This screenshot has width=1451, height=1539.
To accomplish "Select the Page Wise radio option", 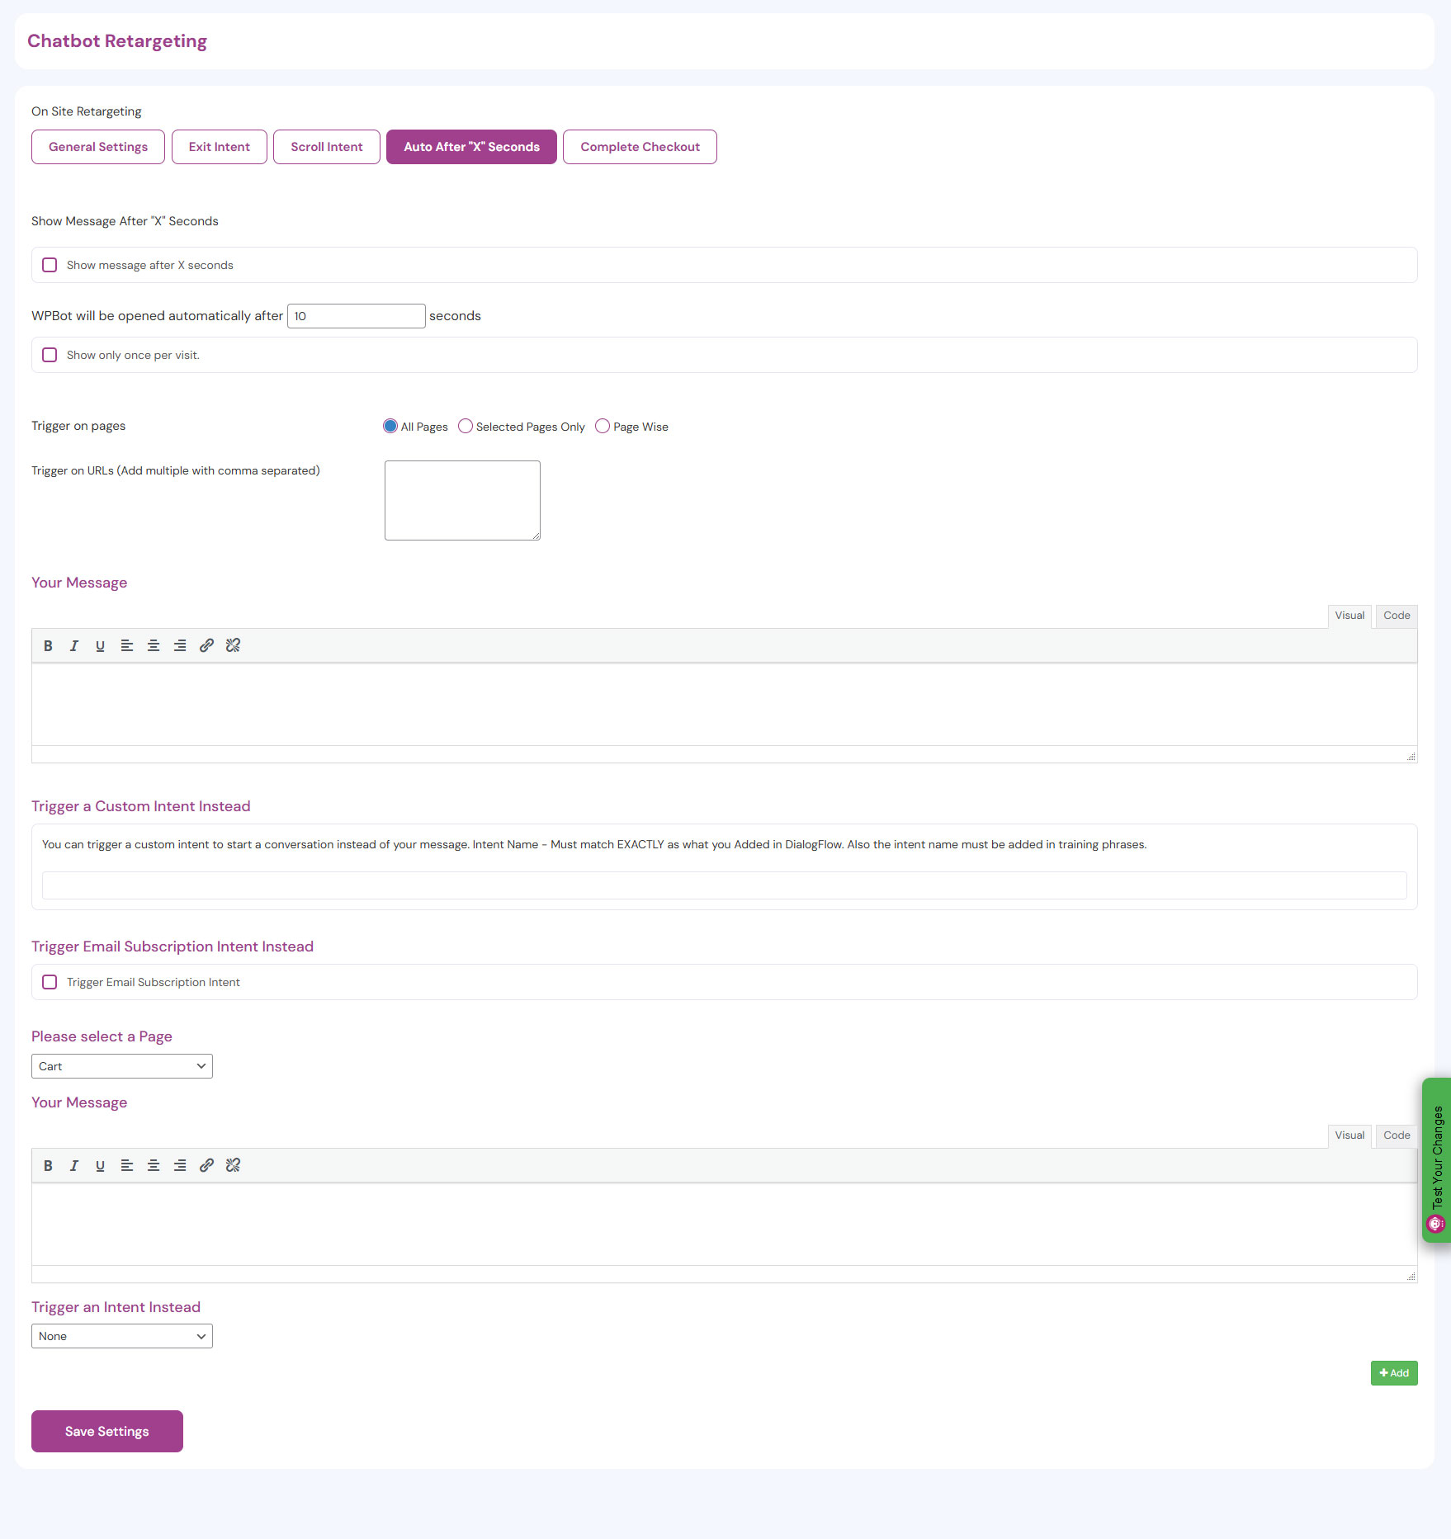I will pos(603,426).
